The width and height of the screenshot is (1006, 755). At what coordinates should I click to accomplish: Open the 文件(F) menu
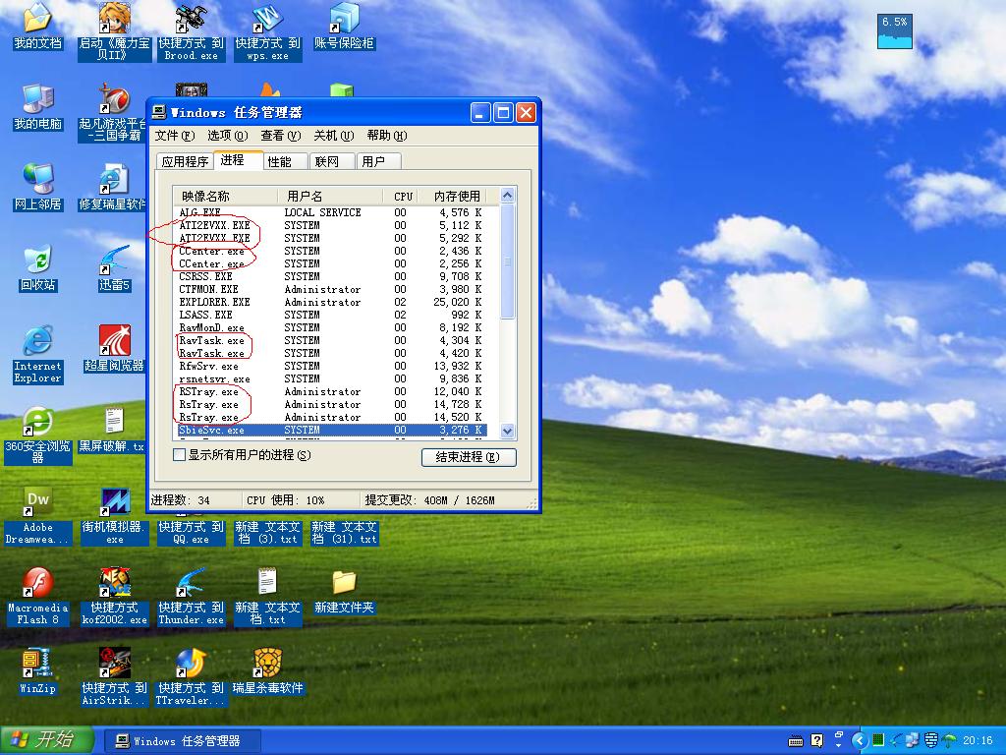click(174, 136)
